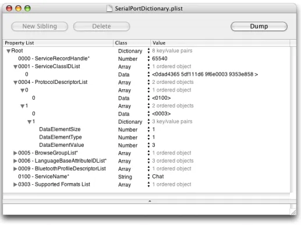Click the <0dad4365 5df111d6 9f6e0003 9353e858> data value
The width and height of the screenshot is (301, 225).
click(x=205, y=74)
